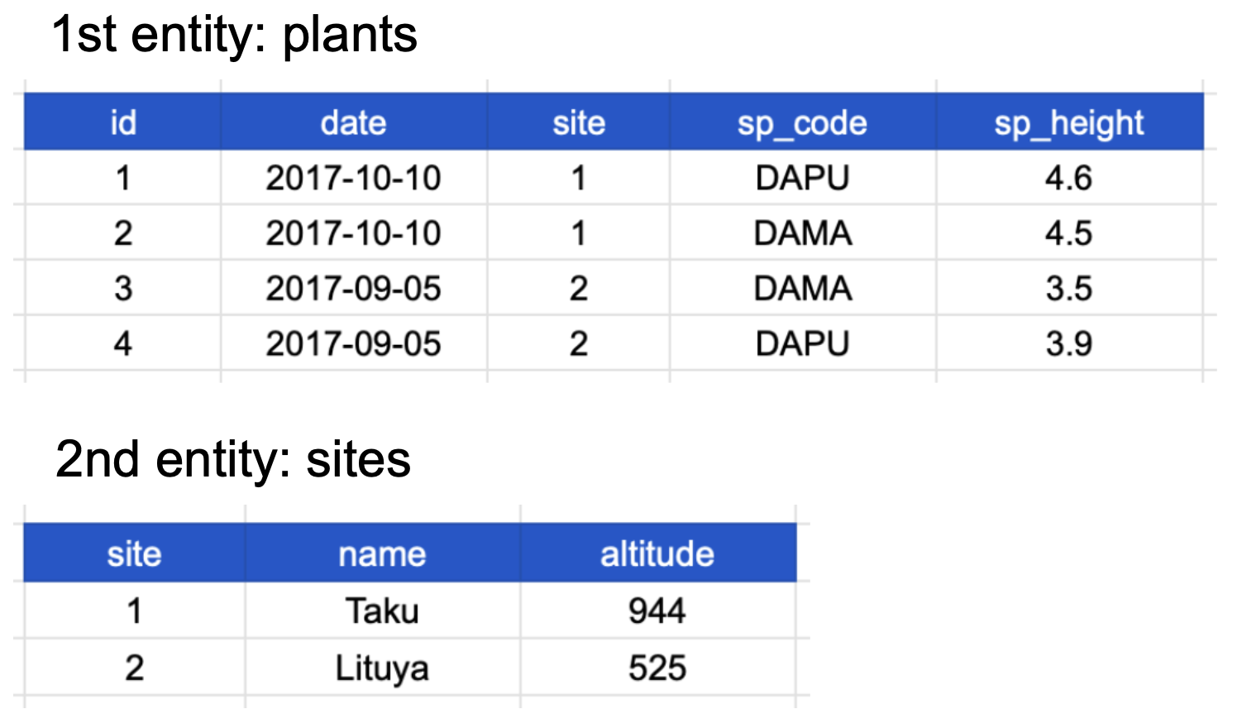The height and width of the screenshot is (728, 1237).
Task: Click the sp_height value 4.5
Action: coord(1068,233)
